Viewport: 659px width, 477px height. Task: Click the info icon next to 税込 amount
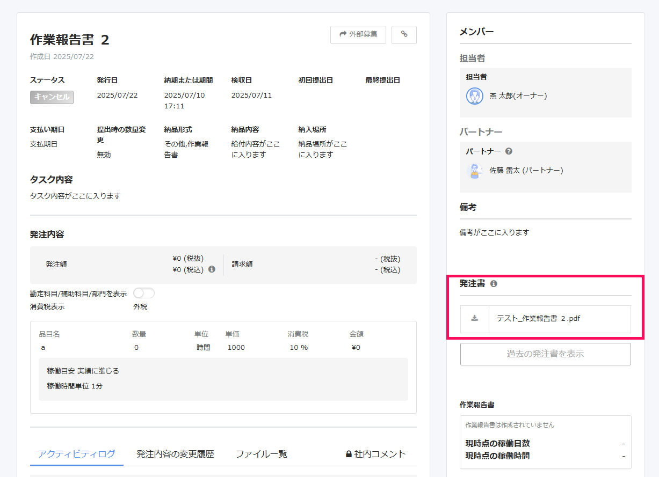coord(212,269)
